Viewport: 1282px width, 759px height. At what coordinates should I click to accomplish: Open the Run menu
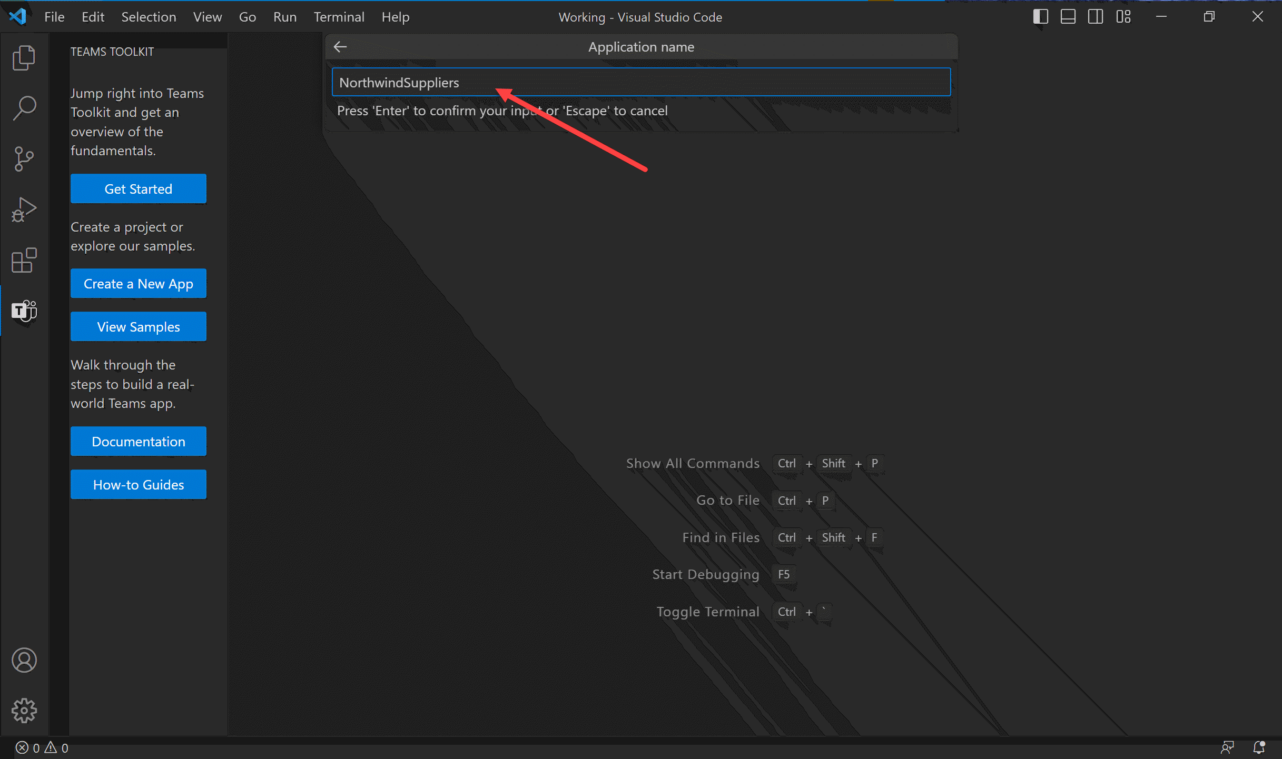[x=285, y=17]
